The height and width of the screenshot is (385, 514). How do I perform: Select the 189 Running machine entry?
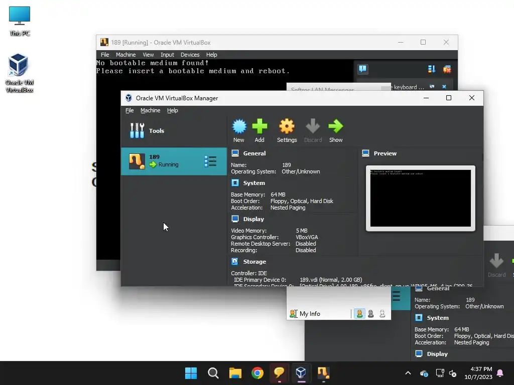[x=174, y=161]
